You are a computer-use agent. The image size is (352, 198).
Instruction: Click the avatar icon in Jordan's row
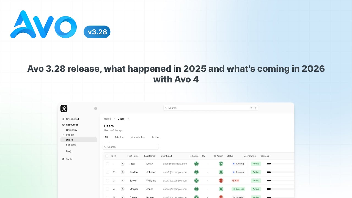[123, 172]
